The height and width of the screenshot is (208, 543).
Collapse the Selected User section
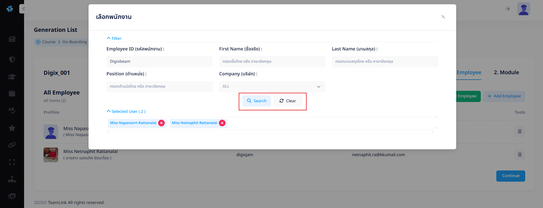tap(126, 111)
